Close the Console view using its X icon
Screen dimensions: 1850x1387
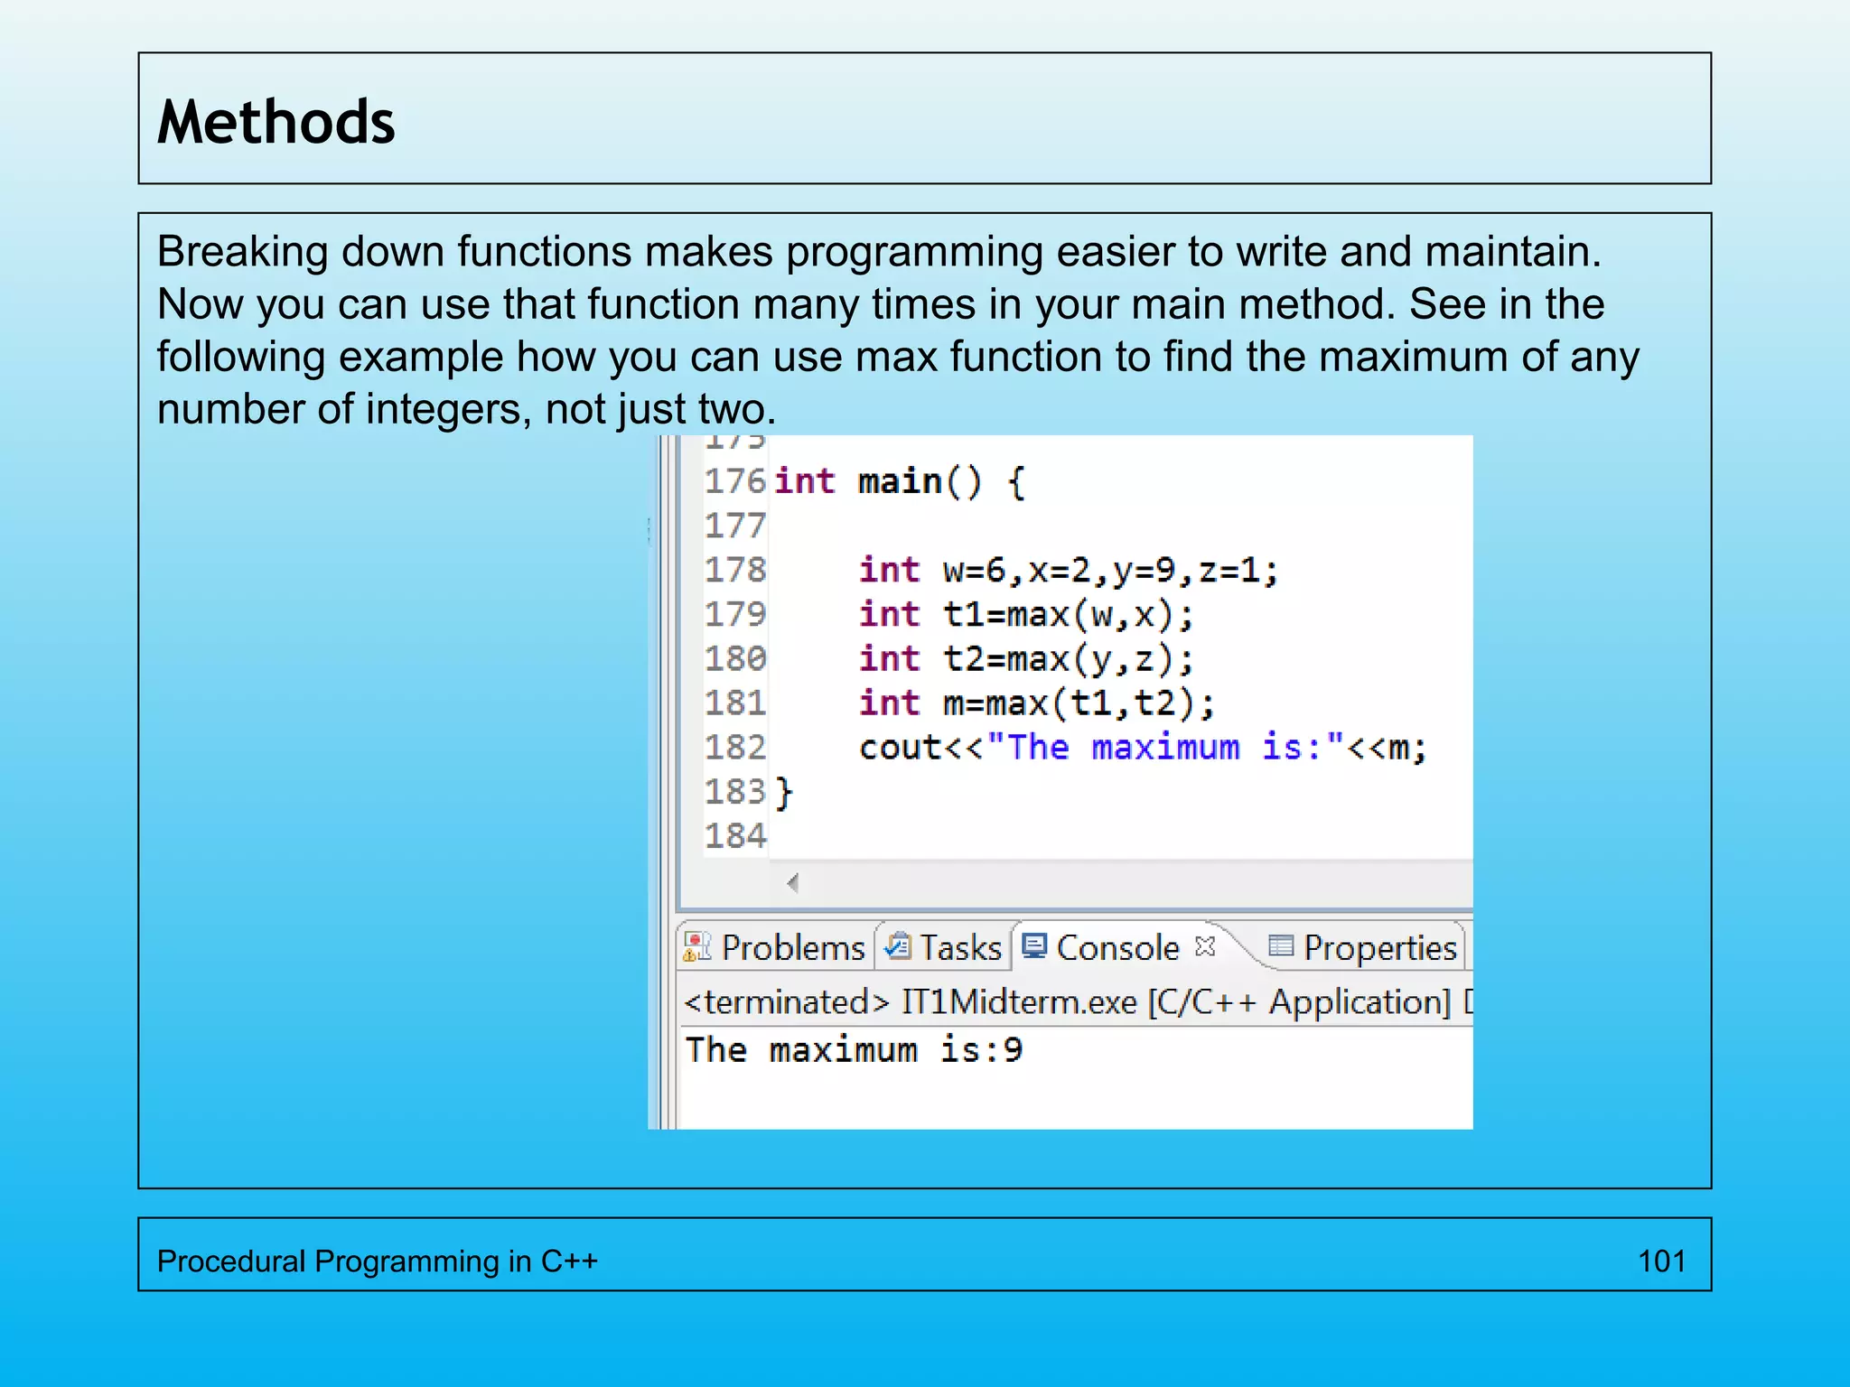pyautogui.click(x=1205, y=945)
